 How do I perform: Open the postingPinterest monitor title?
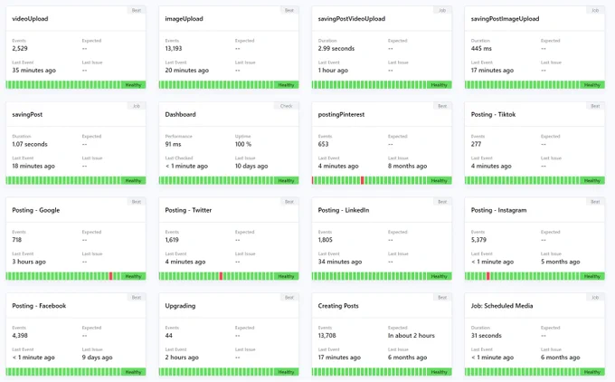pos(341,115)
